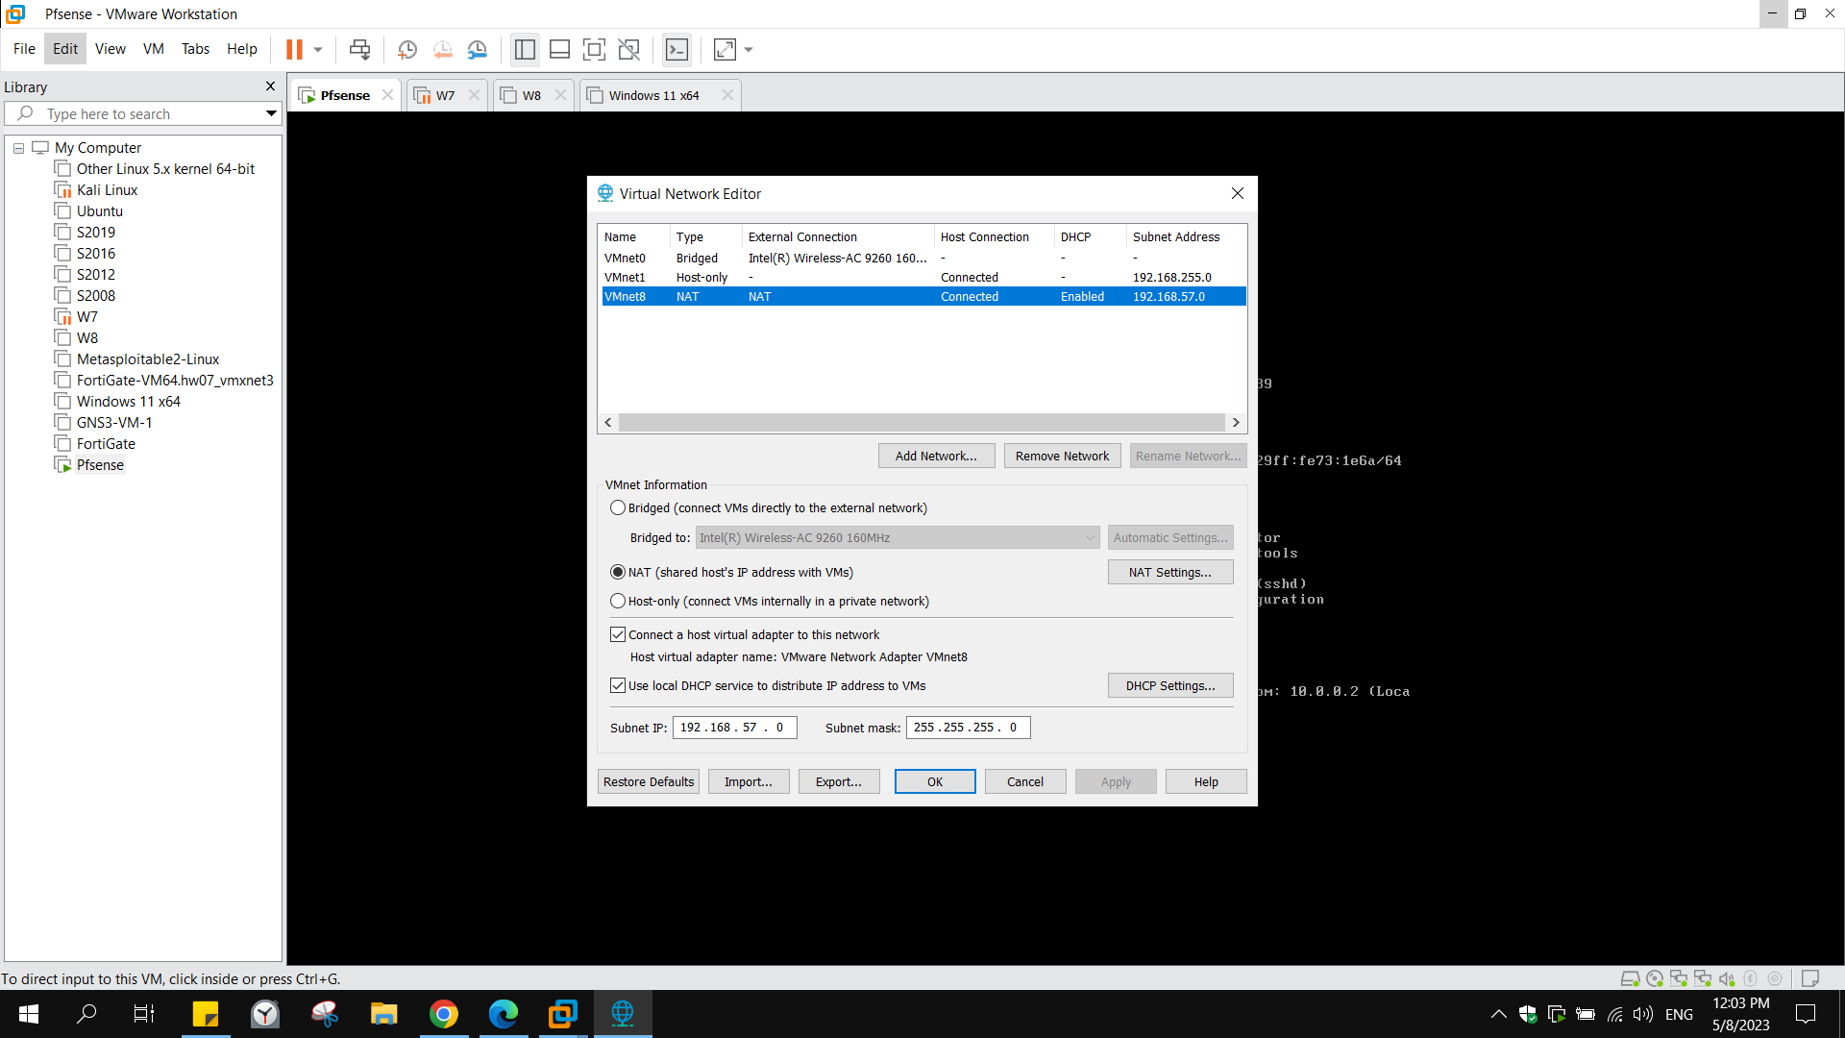Image resolution: width=1845 pixels, height=1038 pixels.
Task: Uncheck 'Connect a host virtual adapter to this network'
Action: click(618, 634)
